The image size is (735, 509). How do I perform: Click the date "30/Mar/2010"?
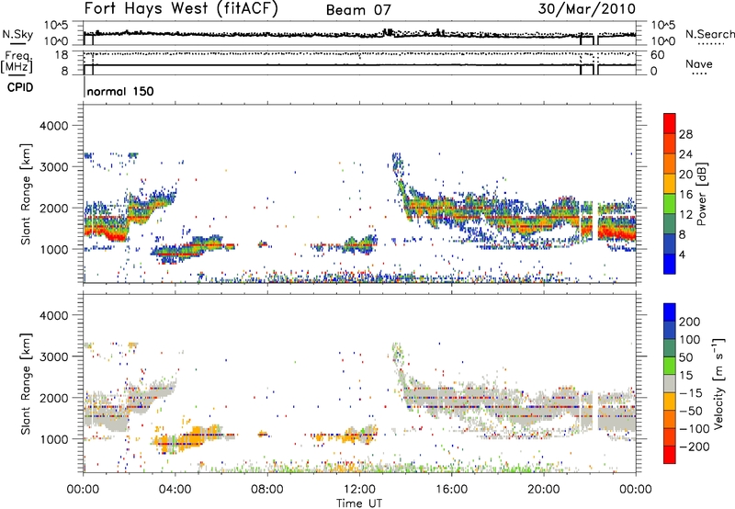[x=586, y=9]
